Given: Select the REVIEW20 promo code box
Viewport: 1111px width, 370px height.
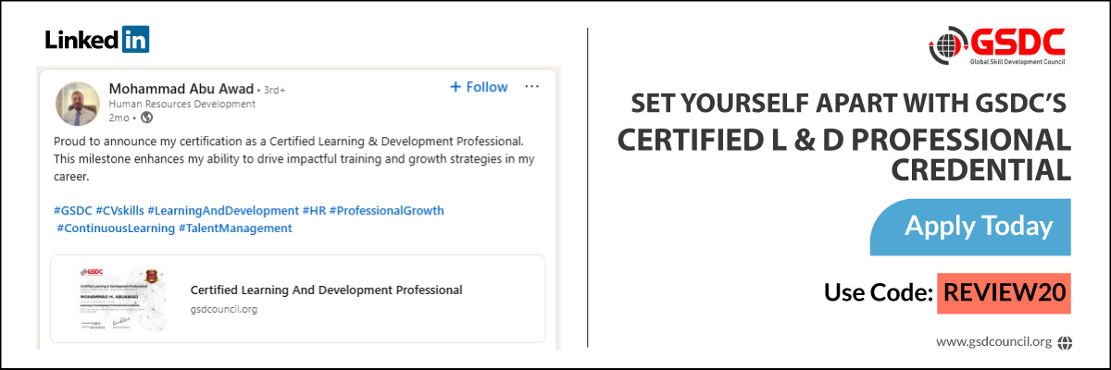Looking at the screenshot, I should pyautogui.click(x=1004, y=293).
